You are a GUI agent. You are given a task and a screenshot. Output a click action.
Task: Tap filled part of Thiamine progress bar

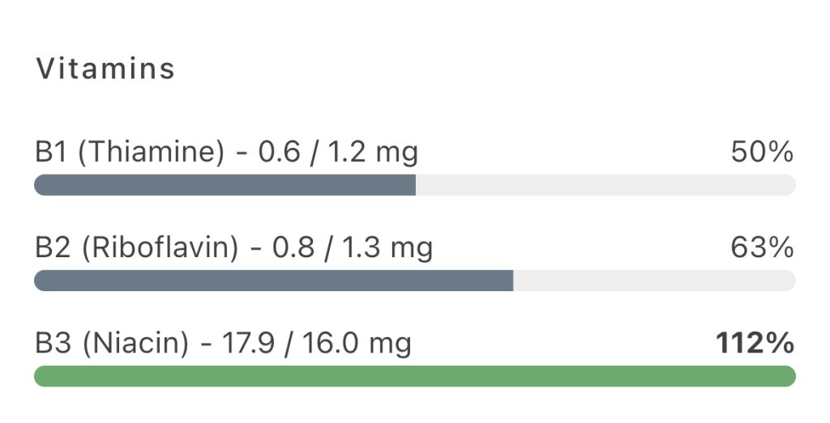(x=225, y=185)
